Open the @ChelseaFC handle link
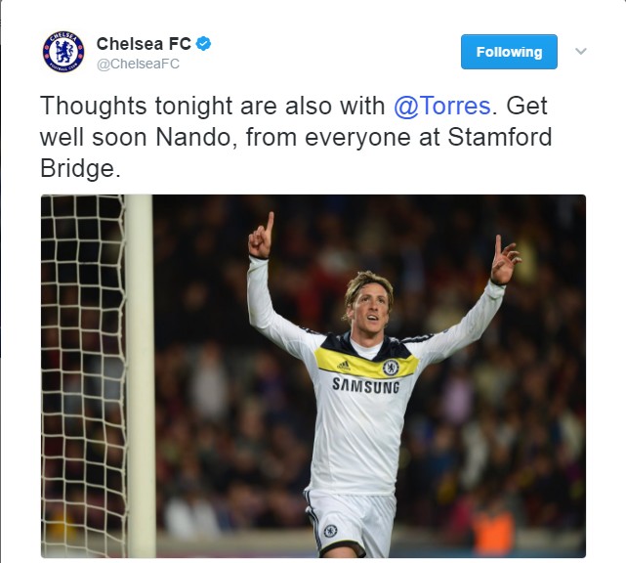 point(138,64)
